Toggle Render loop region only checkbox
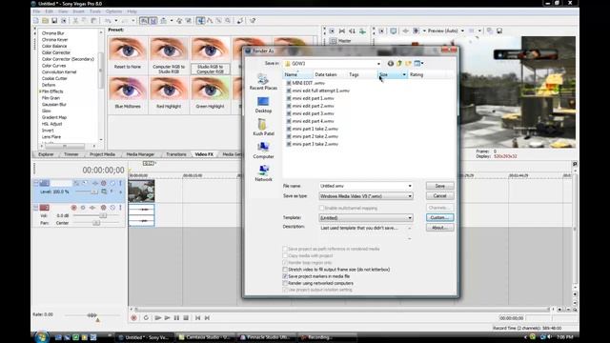Image resolution: width=610 pixels, height=343 pixels. pyautogui.click(x=285, y=263)
